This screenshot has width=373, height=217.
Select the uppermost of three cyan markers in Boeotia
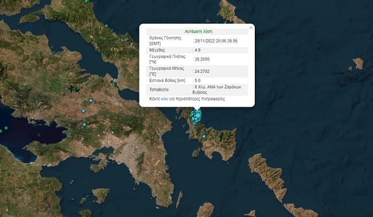tap(91, 100)
